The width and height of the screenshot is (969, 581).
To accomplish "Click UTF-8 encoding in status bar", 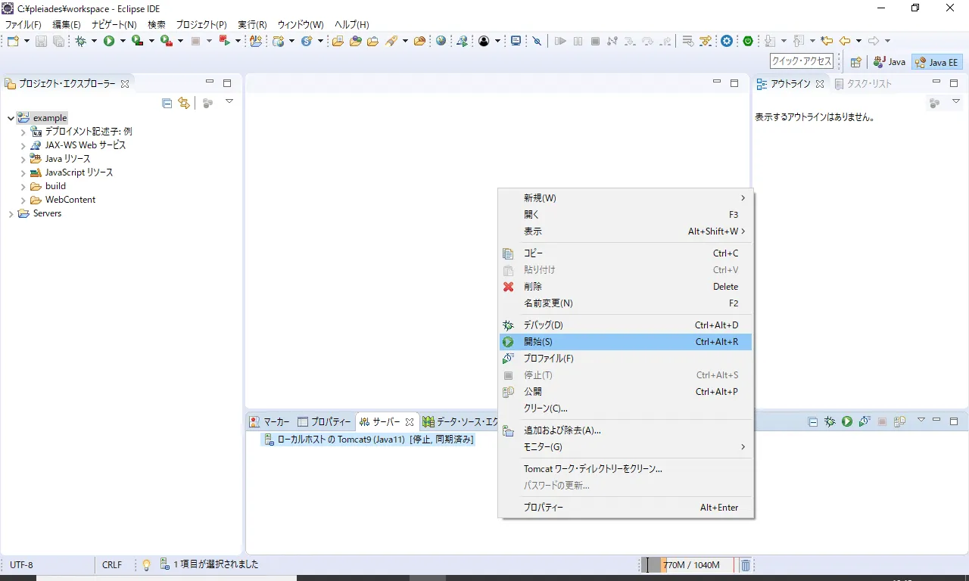I will click(x=21, y=565).
